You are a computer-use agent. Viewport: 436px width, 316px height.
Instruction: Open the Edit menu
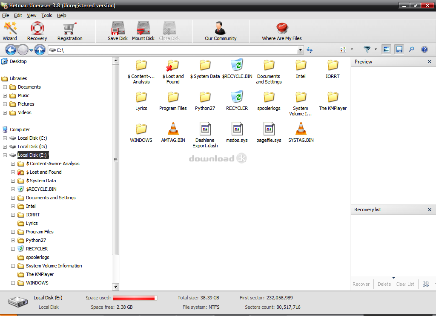click(x=18, y=16)
